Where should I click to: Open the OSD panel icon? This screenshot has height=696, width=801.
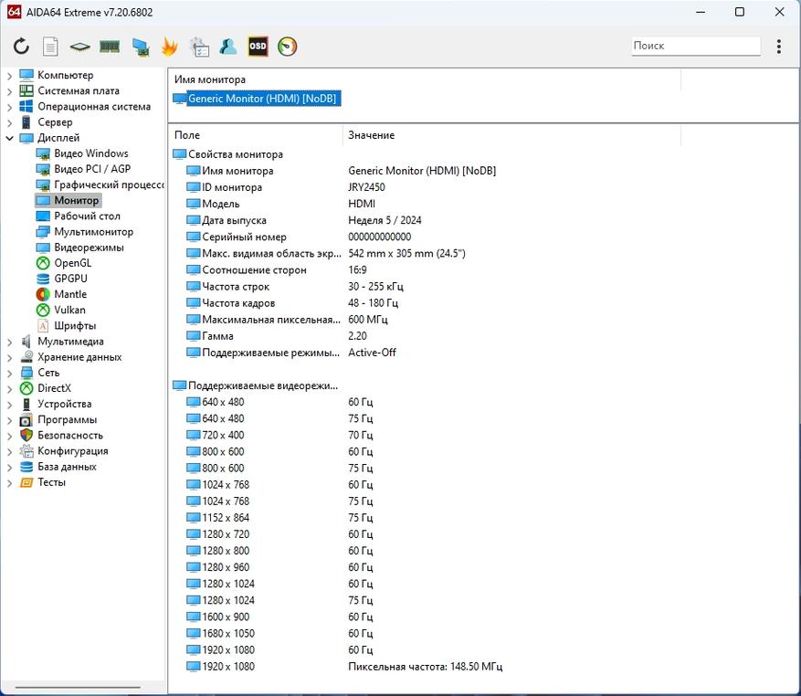(x=258, y=47)
